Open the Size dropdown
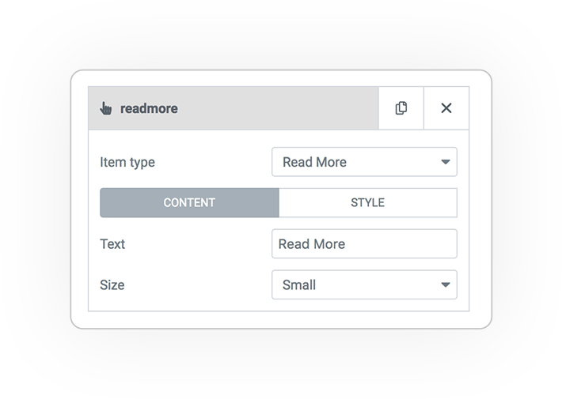 tap(364, 285)
